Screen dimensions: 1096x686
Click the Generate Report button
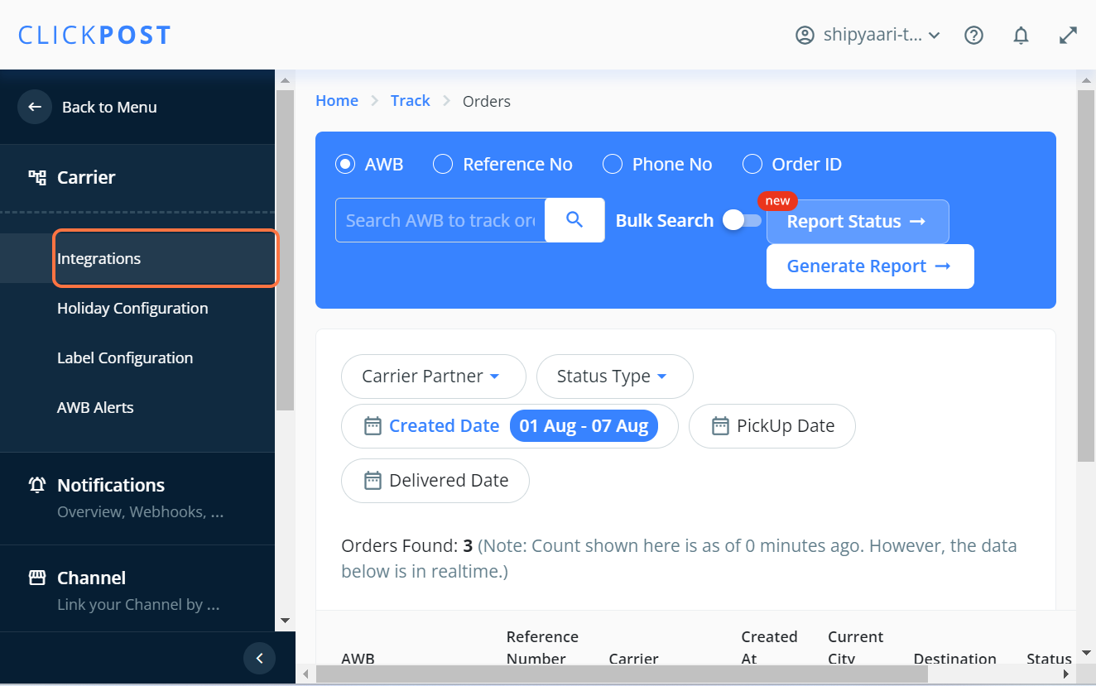point(870,266)
